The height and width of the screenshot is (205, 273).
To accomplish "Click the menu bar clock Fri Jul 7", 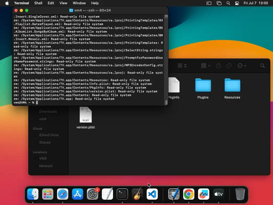I will coord(256,3).
